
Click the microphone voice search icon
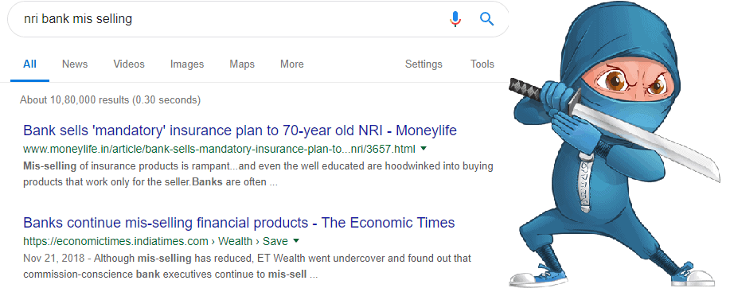coord(455,19)
